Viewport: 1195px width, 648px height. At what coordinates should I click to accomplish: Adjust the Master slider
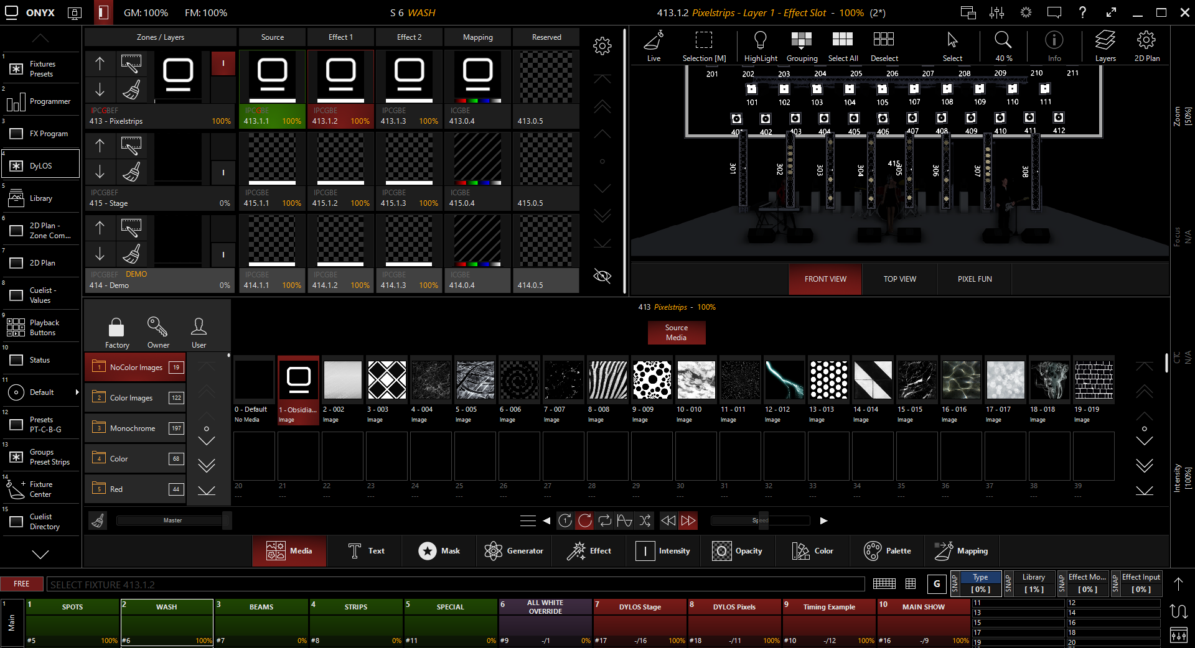(x=173, y=521)
